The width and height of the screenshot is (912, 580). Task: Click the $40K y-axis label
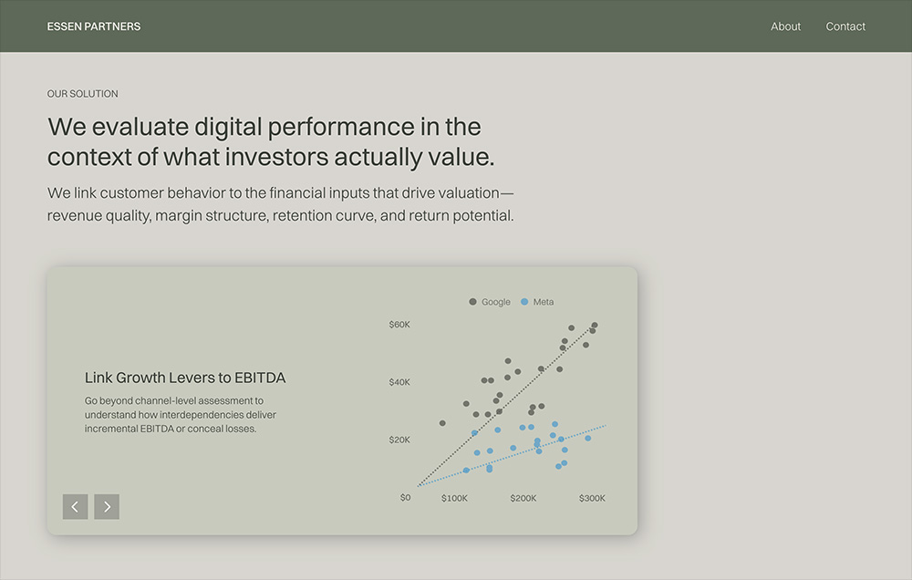point(399,382)
